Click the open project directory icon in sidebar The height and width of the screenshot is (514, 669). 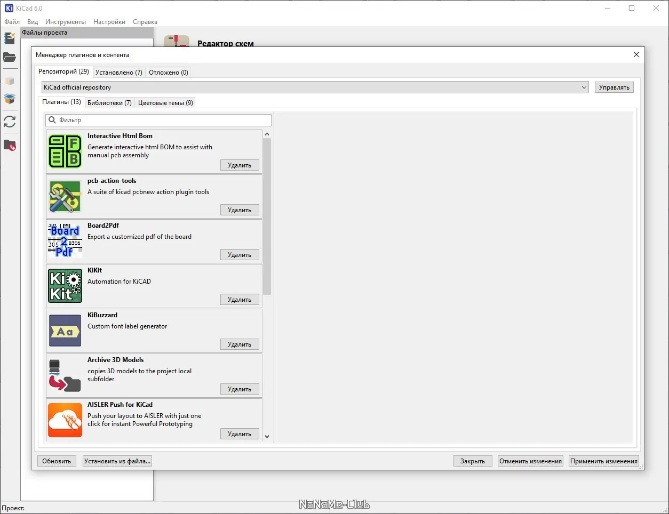10,145
